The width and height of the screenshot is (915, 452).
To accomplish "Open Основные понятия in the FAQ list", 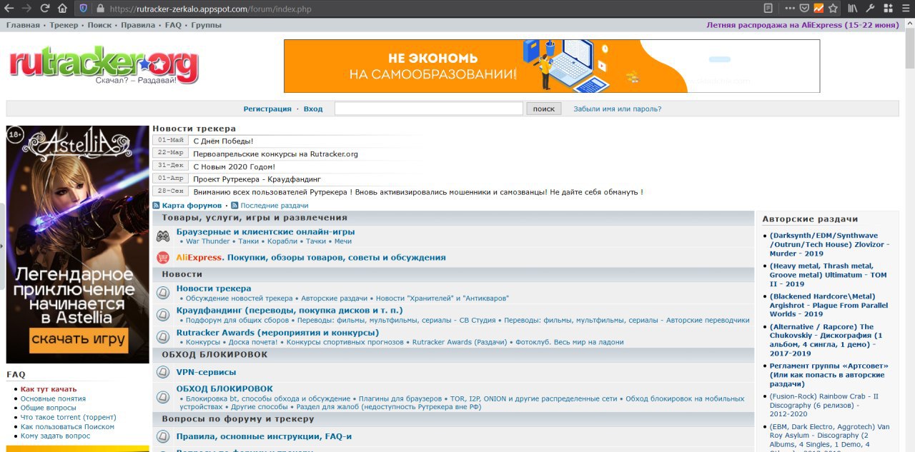I will [x=53, y=398].
